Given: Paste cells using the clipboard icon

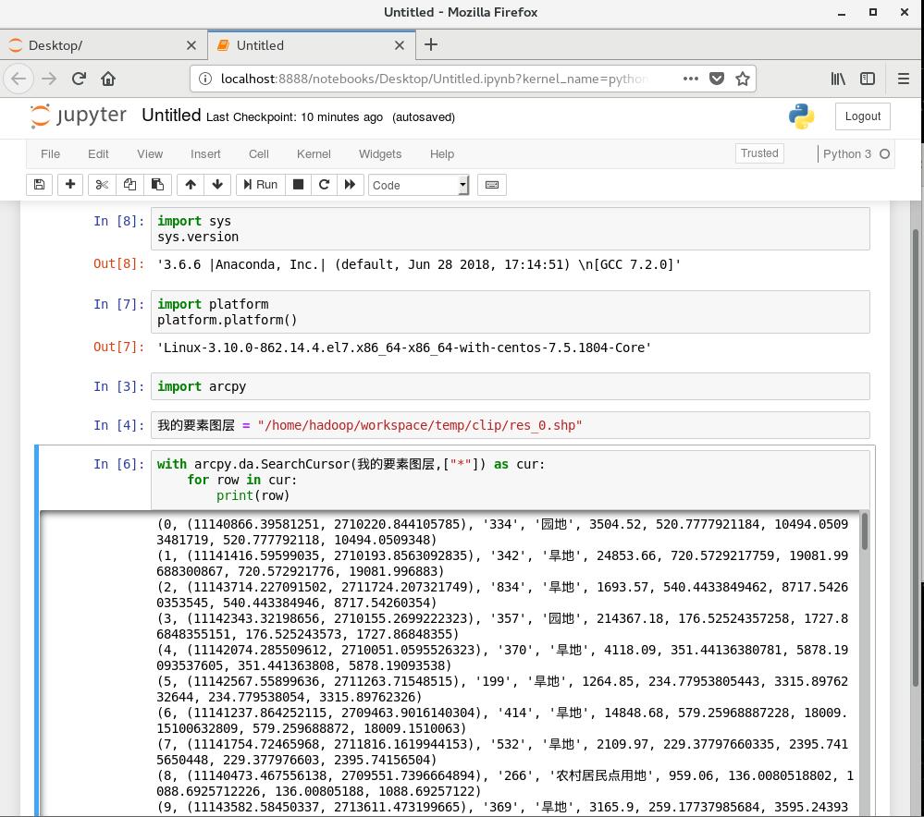Looking at the screenshot, I should pos(157,185).
